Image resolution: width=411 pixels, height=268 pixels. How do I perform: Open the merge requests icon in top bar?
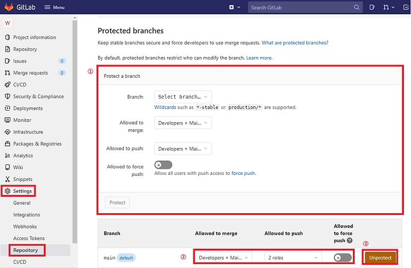pyautogui.click(x=386, y=7)
